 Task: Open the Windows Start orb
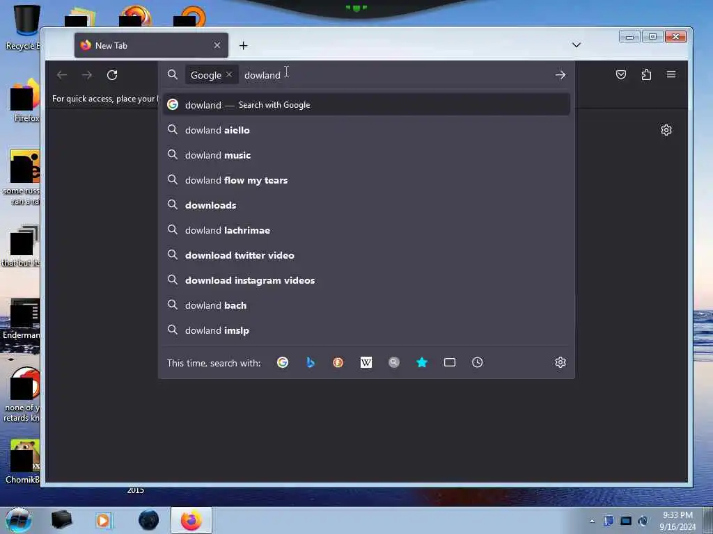[18, 520]
